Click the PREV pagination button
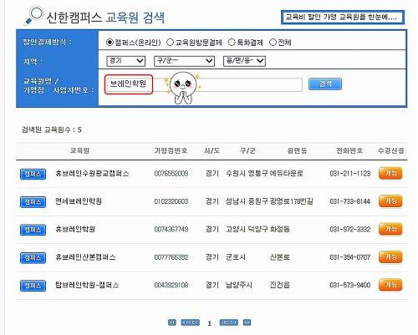This screenshot has height=335, width=418. pyautogui.click(x=191, y=322)
